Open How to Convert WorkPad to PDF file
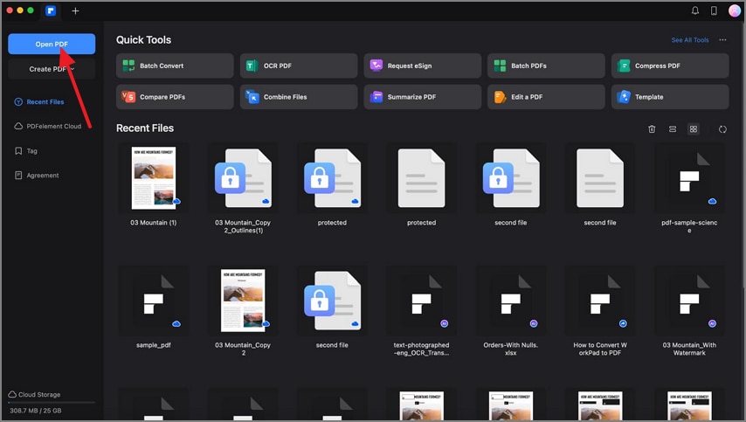The height and width of the screenshot is (422, 746). click(600, 301)
